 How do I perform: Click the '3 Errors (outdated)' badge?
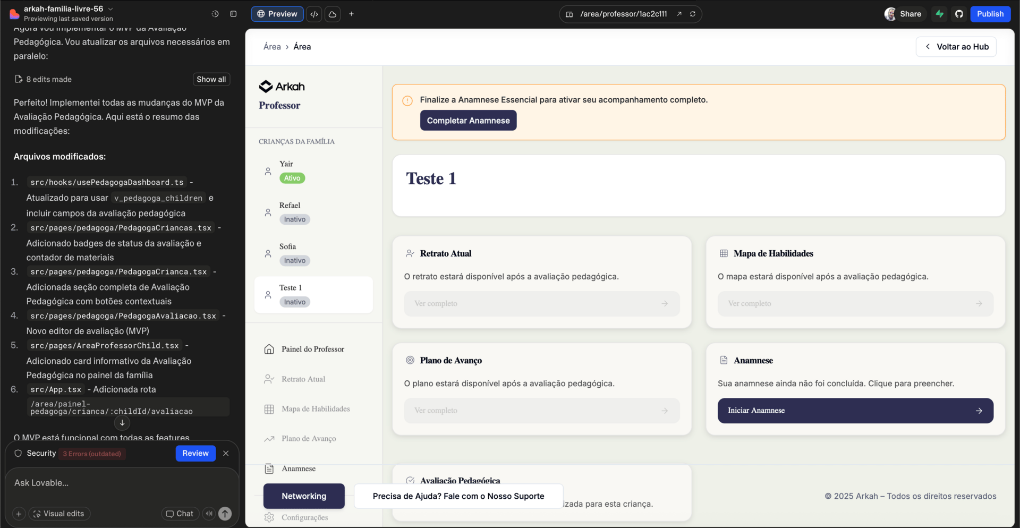[x=92, y=454]
